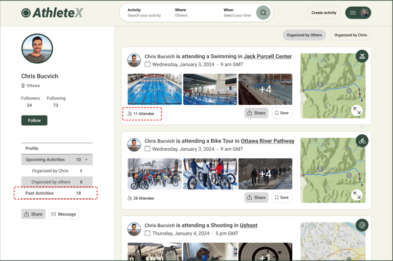This screenshot has height=261, width=393.
Task: Open the Jack Purcell Center link
Action: point(268,57)
